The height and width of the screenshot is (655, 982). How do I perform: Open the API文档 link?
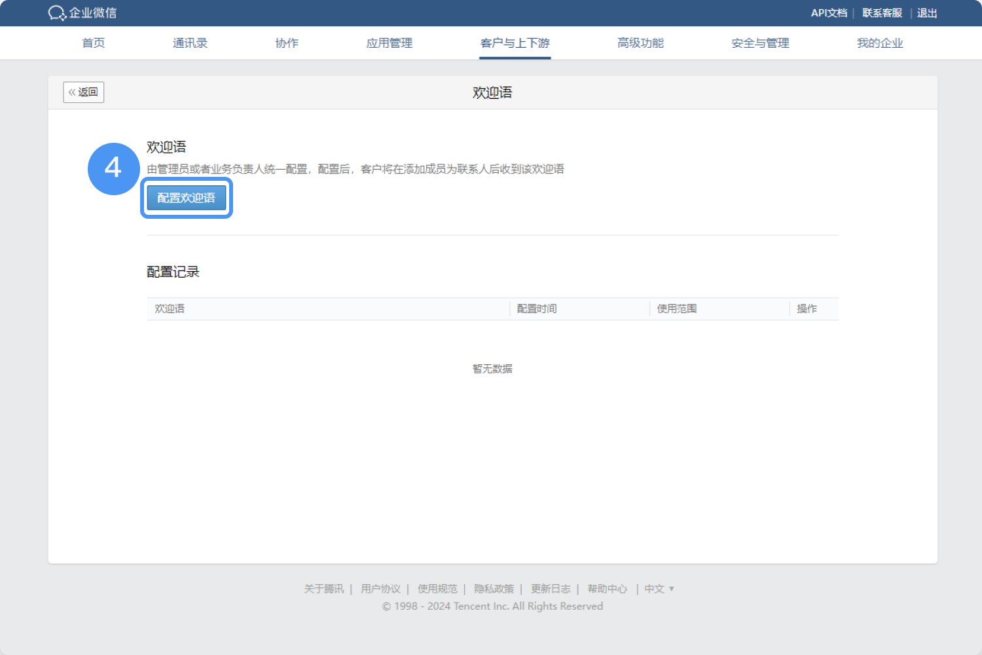829,13
